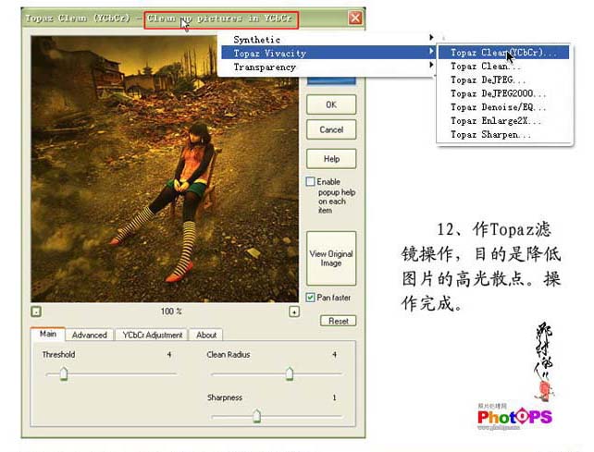Screen dimensions: 594x452
Task: Open the About tab
Action: [206, 335]
